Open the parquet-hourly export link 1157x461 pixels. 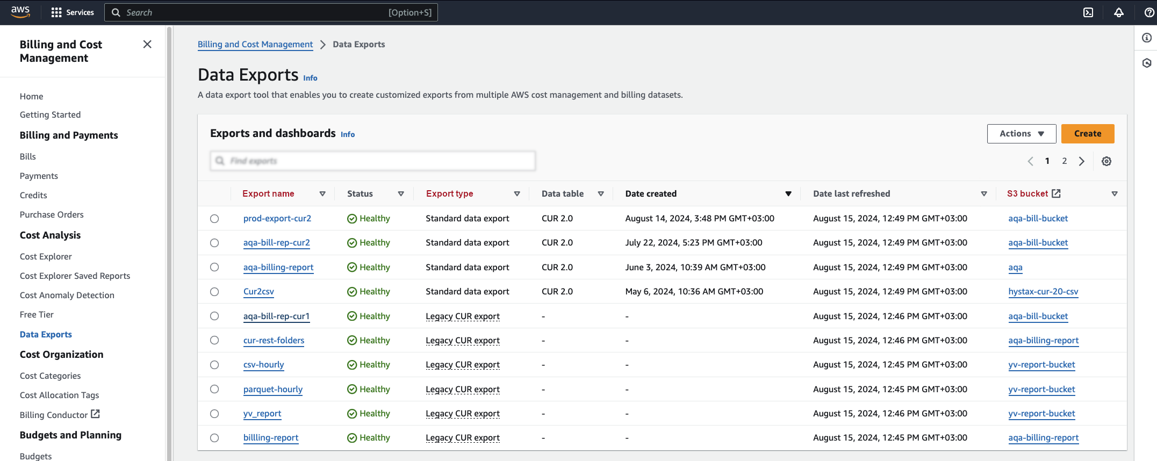pos(273,389)
